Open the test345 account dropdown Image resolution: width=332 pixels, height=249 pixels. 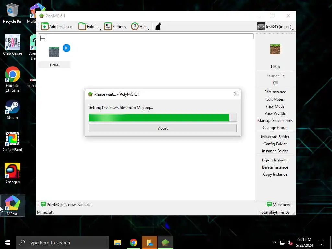pos(276,27)
